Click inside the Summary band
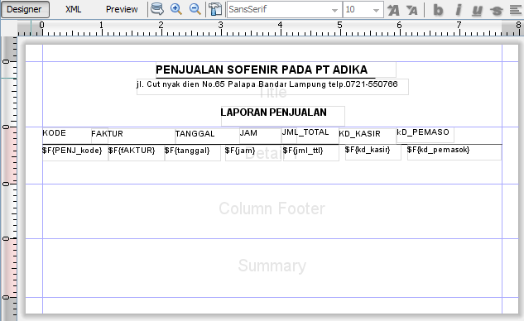The image size is (524, 321). [272, 268]
